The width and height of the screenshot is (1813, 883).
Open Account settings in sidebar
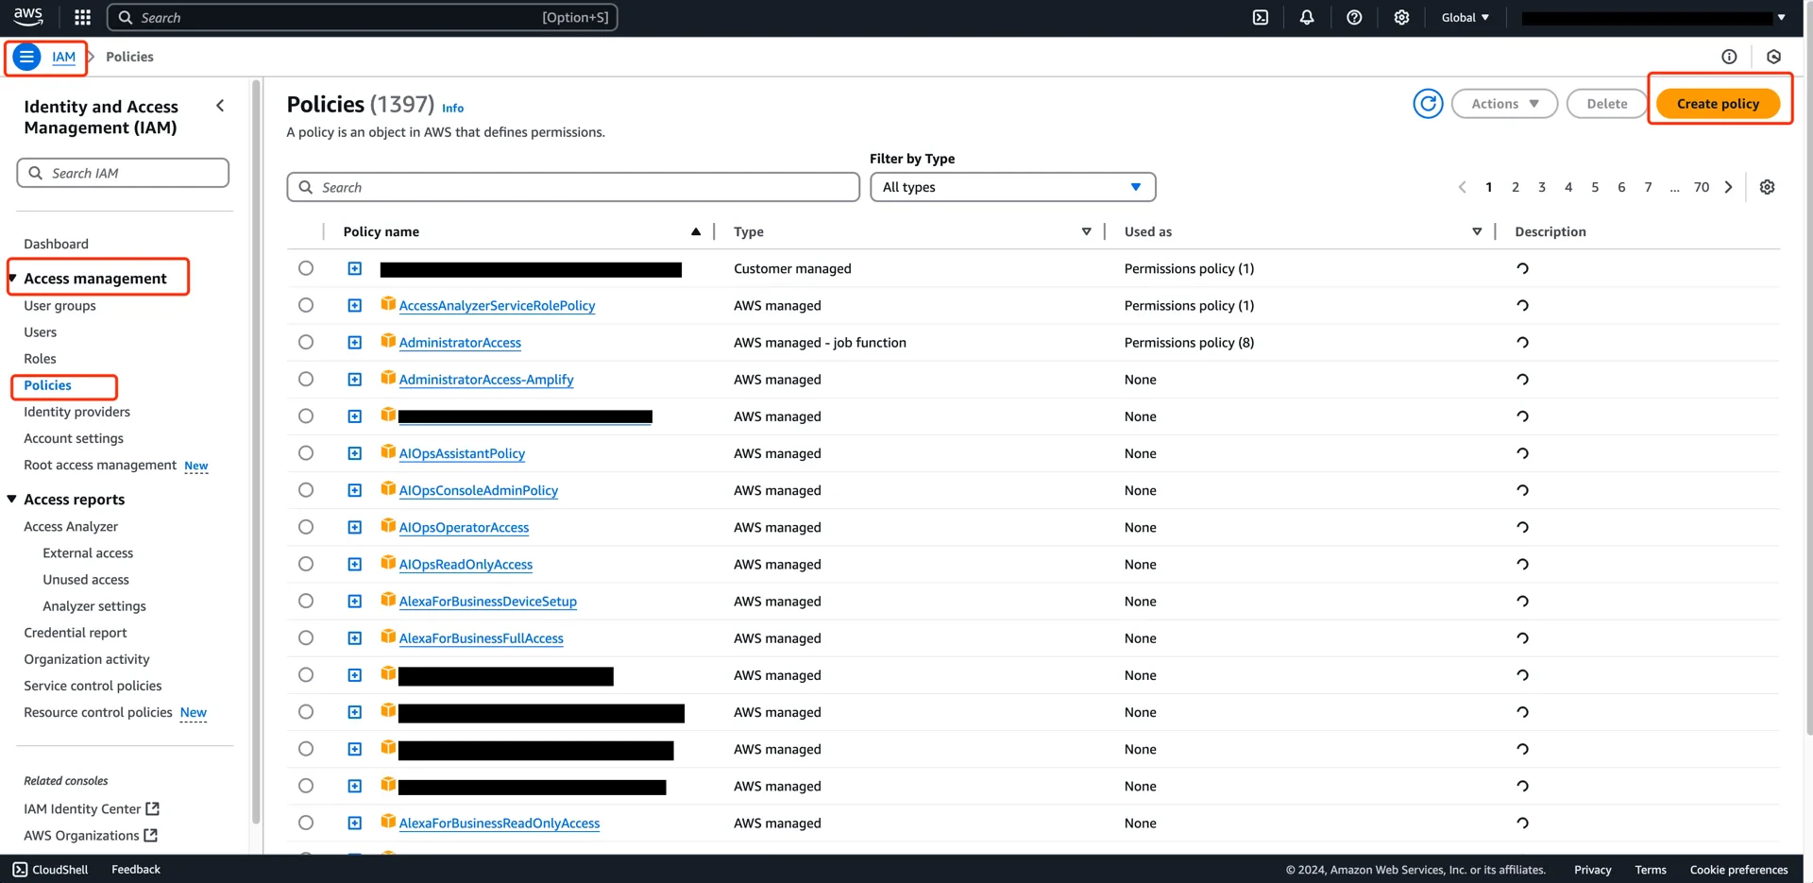coord(74,438)
